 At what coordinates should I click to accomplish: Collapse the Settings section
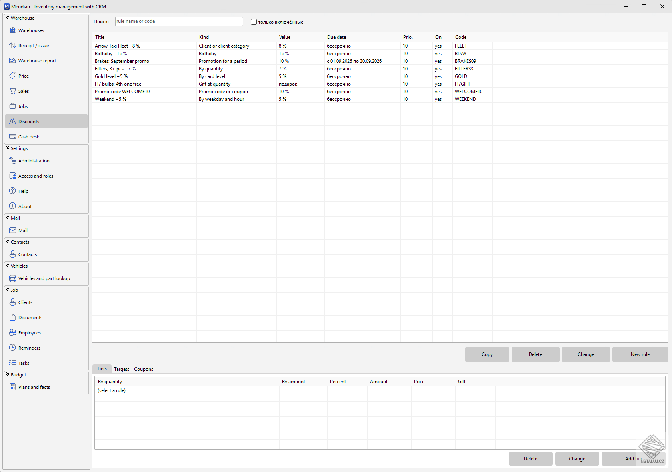tap(8, 148)
